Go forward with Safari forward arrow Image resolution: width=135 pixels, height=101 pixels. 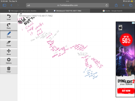[x=18, y=5]
